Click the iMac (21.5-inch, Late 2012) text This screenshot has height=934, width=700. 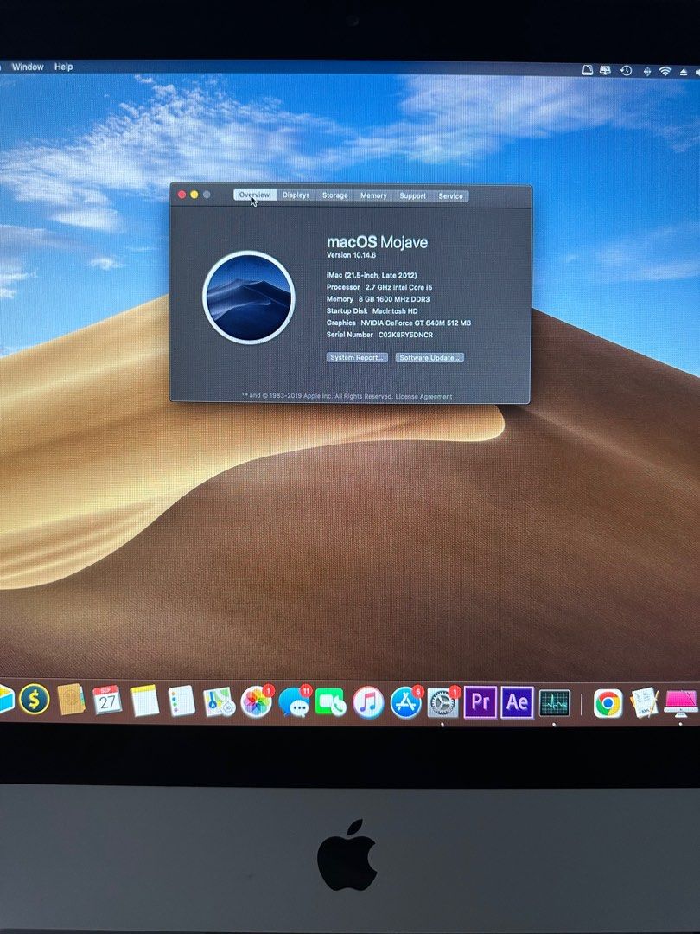click(x=372, y=275)
